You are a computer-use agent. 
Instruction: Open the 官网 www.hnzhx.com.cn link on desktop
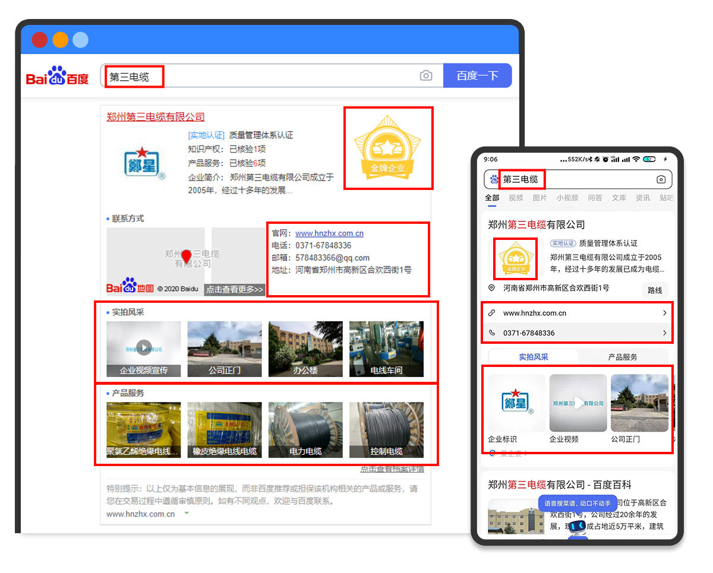click(x=329, y=233)
